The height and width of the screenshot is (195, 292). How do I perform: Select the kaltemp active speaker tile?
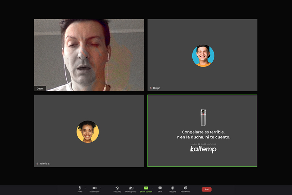point(203,131)
